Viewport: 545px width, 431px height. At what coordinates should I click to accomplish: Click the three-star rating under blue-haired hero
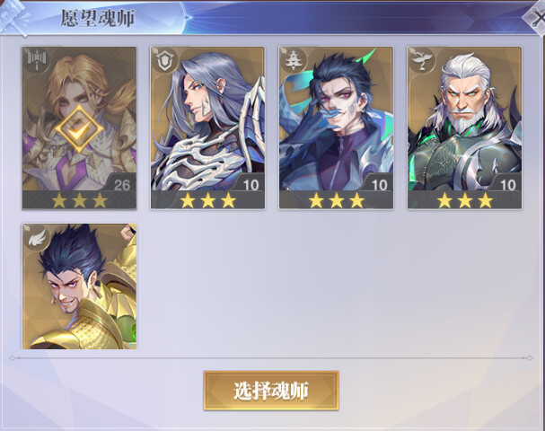coord(336,200)
